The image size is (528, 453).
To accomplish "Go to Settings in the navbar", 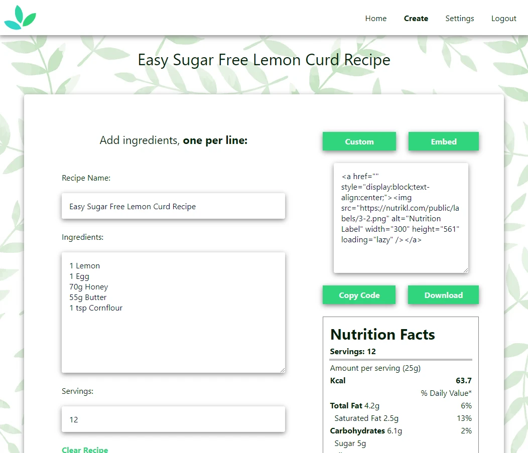I will tap(459, 19).
